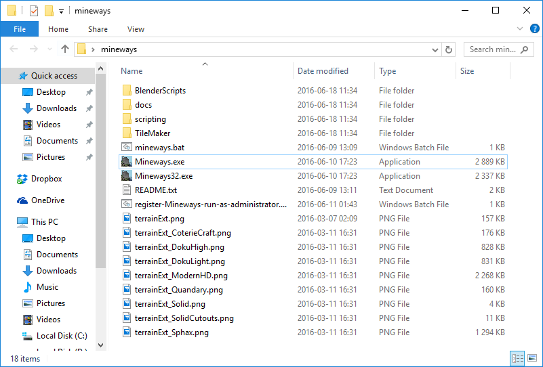The height and width of the screenshot is (367, 543).
Task: Open Videos under Quick access
Action: click(41, 125)
